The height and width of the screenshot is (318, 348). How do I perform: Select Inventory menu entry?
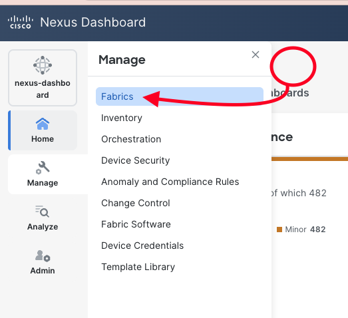tap(122, 118)
